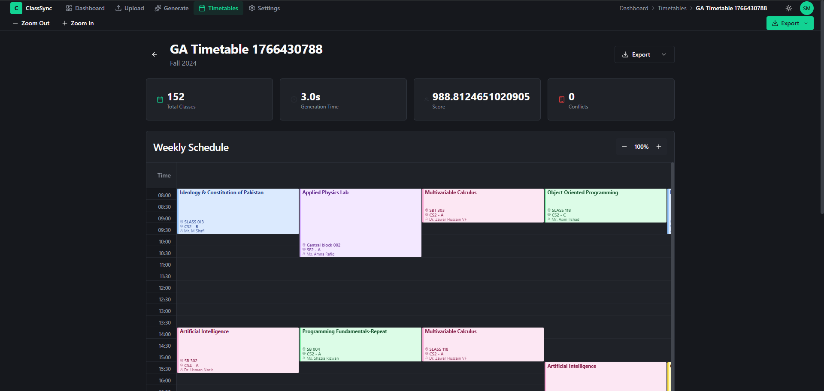Click the calendar icon in Total Classes card
Screen dimensions: 824x391
pos(160,99)
